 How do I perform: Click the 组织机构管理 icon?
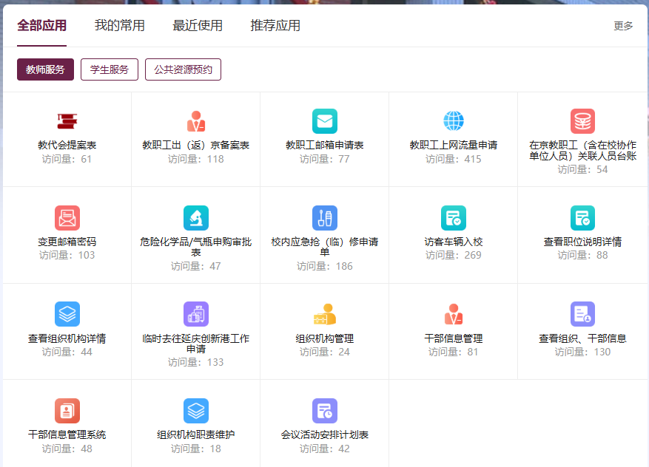324,314
